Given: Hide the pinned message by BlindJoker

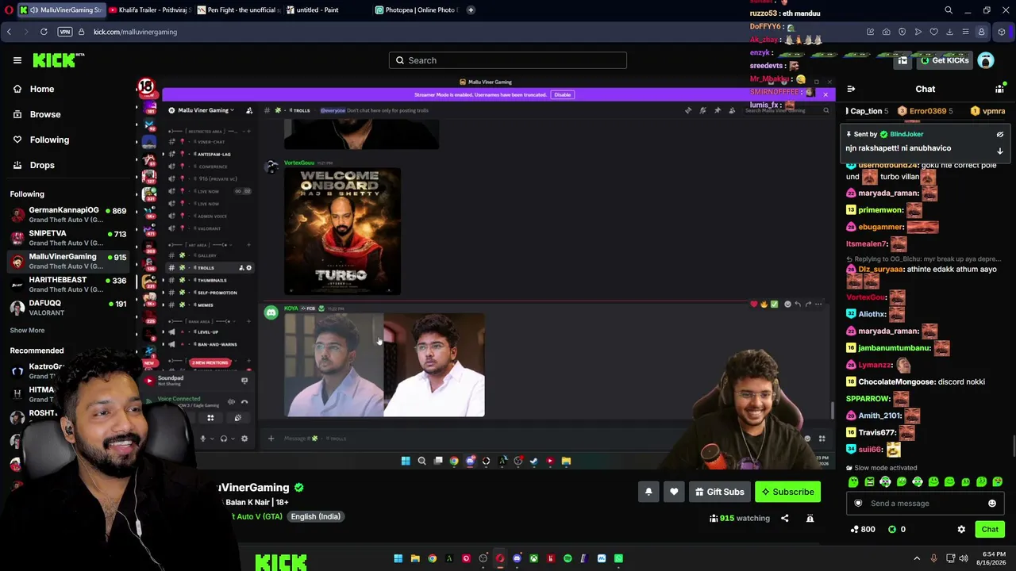Looking at the screenshot, I should [1000, 135].
